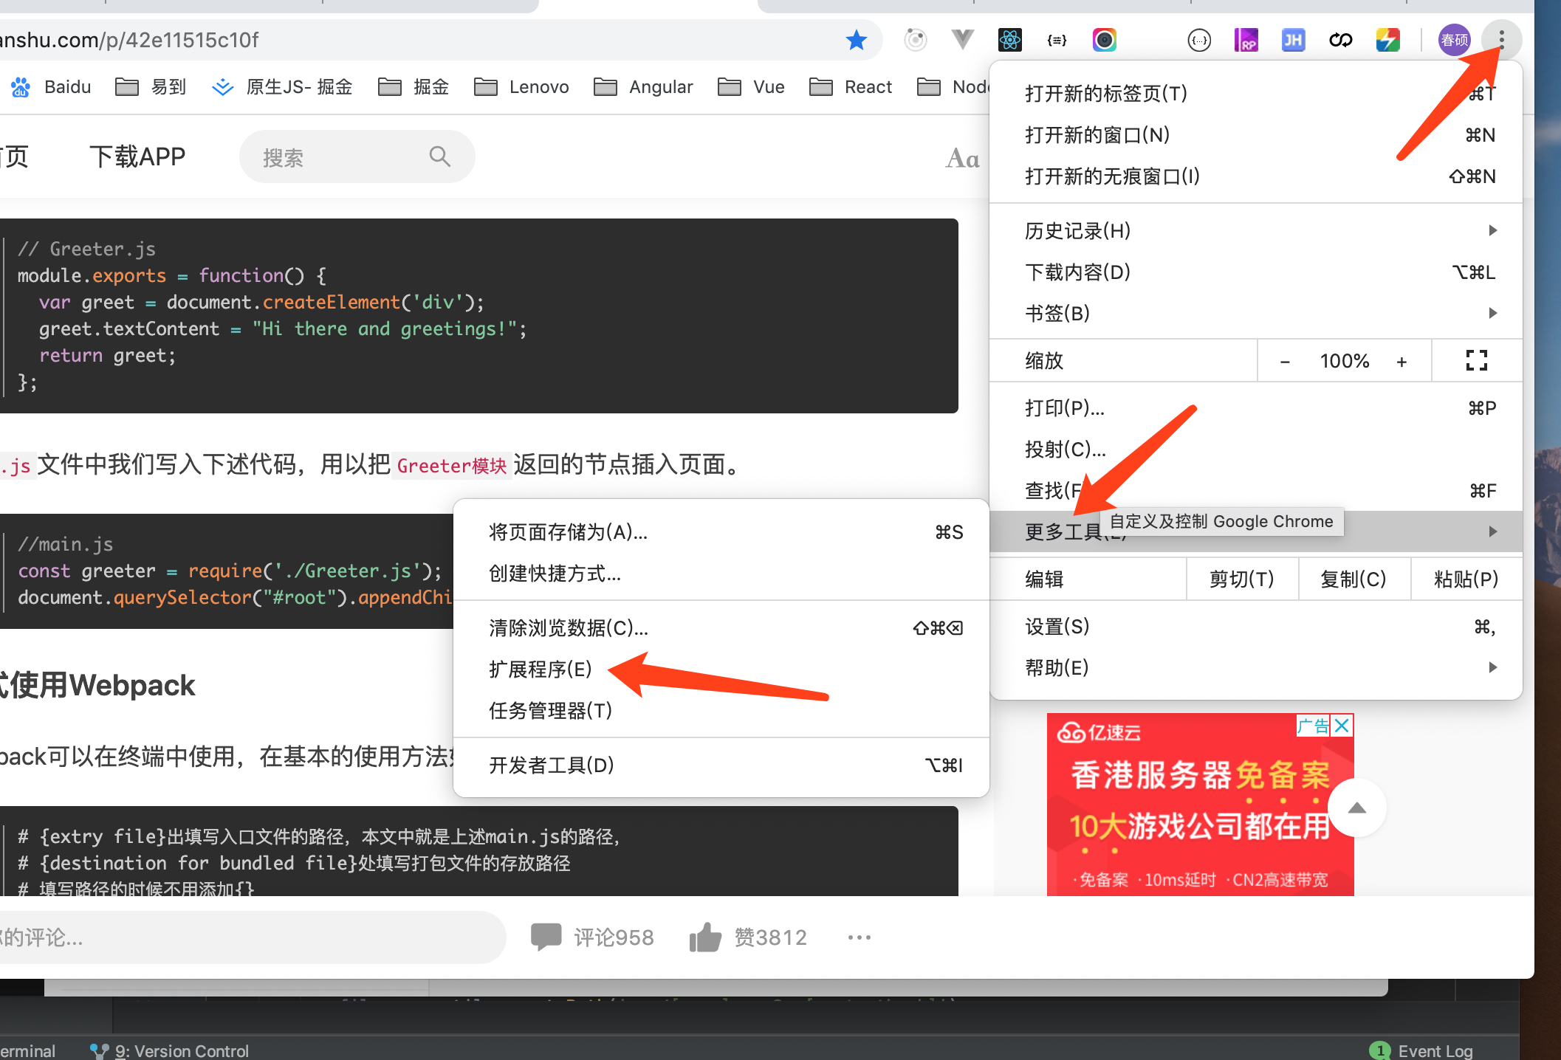Click the 下载APP link
This screenshot has height=1060, width=1561.
point(137,157)
